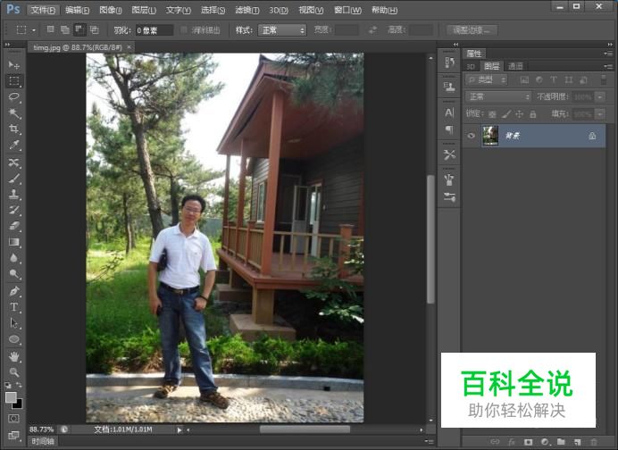Select the Hand tool
The width and height of the screenshot is (618, 450).
[14, 356]
